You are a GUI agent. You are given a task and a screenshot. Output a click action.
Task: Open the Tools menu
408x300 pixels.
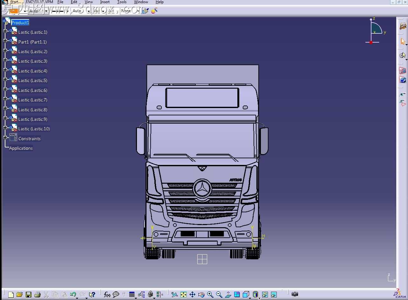pyautogui.click(x=122, y=2)
